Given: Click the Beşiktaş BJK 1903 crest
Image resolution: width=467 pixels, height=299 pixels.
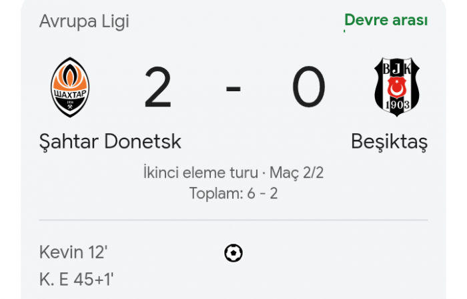Looking at the screenshot, I should (x=397, y=87).
